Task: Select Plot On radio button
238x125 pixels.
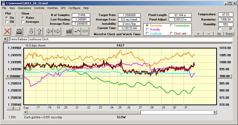Action: coord(7,18)
